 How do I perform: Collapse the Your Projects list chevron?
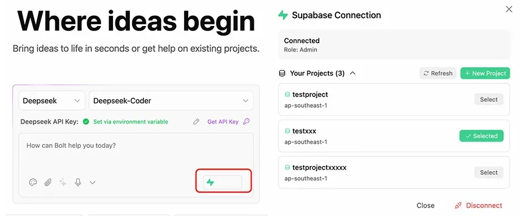coord(353,73)
